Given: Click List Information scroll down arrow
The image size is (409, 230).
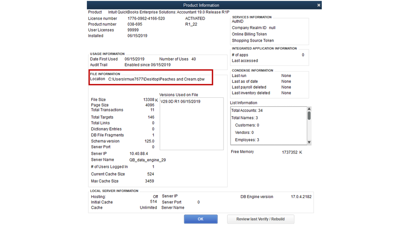Looking at the screenshot, I should [x=309, y=142].
